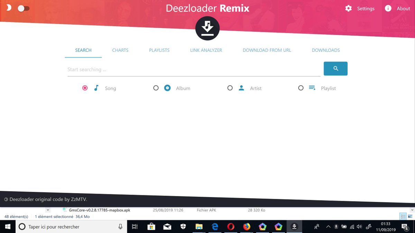Viewport: 415px width, 233px height.
Task: Click the moon night mode icon
Action: point(9,8)
